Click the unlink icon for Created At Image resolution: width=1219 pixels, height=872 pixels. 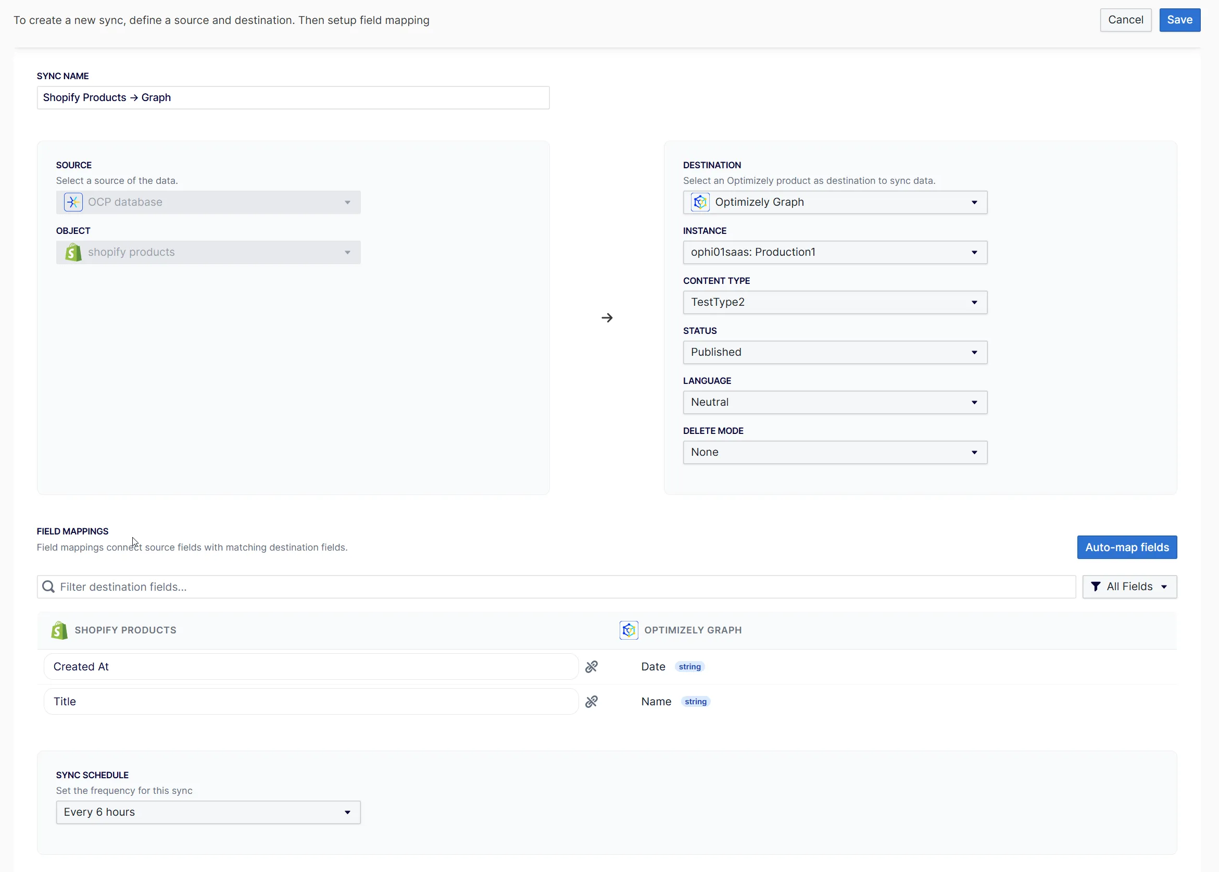592,667
